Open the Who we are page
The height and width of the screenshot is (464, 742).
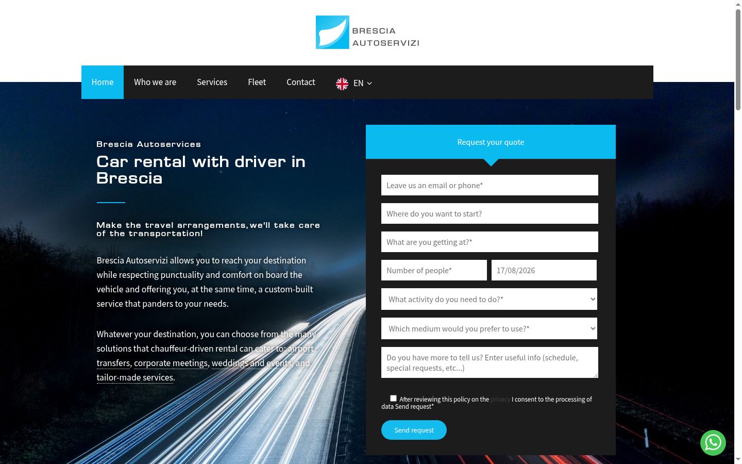pyautogui.click(x=155, y=82)
